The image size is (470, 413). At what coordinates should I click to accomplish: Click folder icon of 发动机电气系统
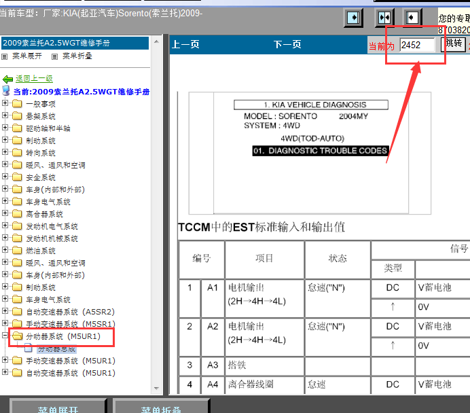point(17,226)
